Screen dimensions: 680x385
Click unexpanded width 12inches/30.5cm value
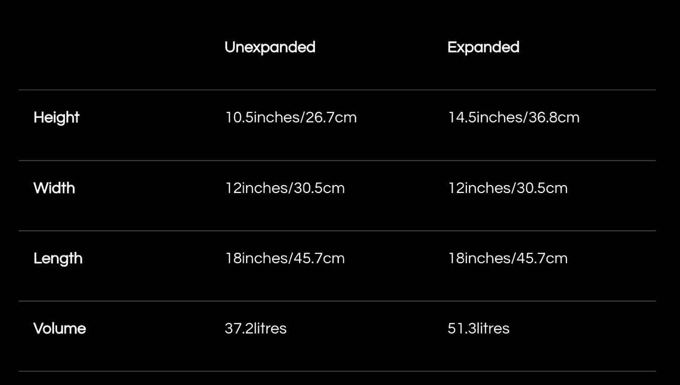click(285, 188)
